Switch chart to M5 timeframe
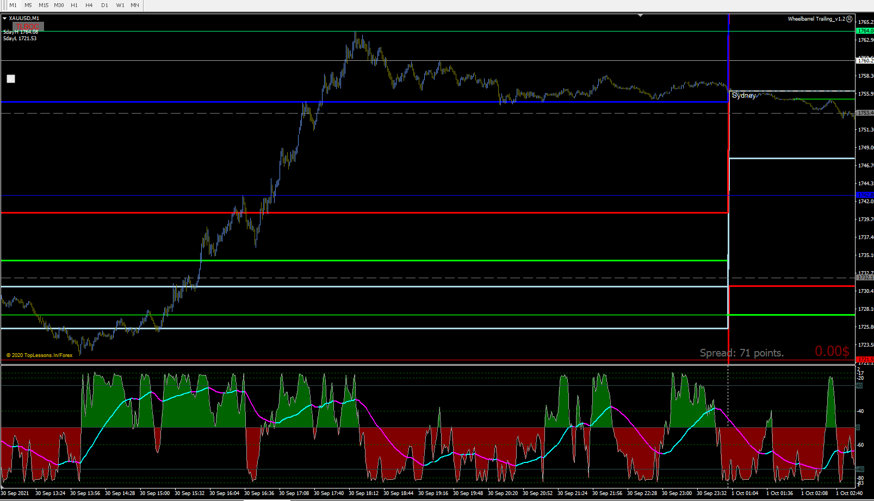874x501 pixels. coord(28,5)
